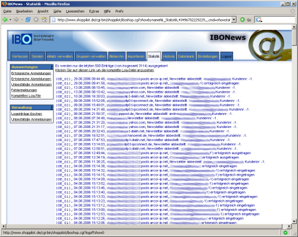Click the vertical scrollbar down arrow
Image resolution: width=298 pixels, height=237 pixels.
[x=294, y=221]
